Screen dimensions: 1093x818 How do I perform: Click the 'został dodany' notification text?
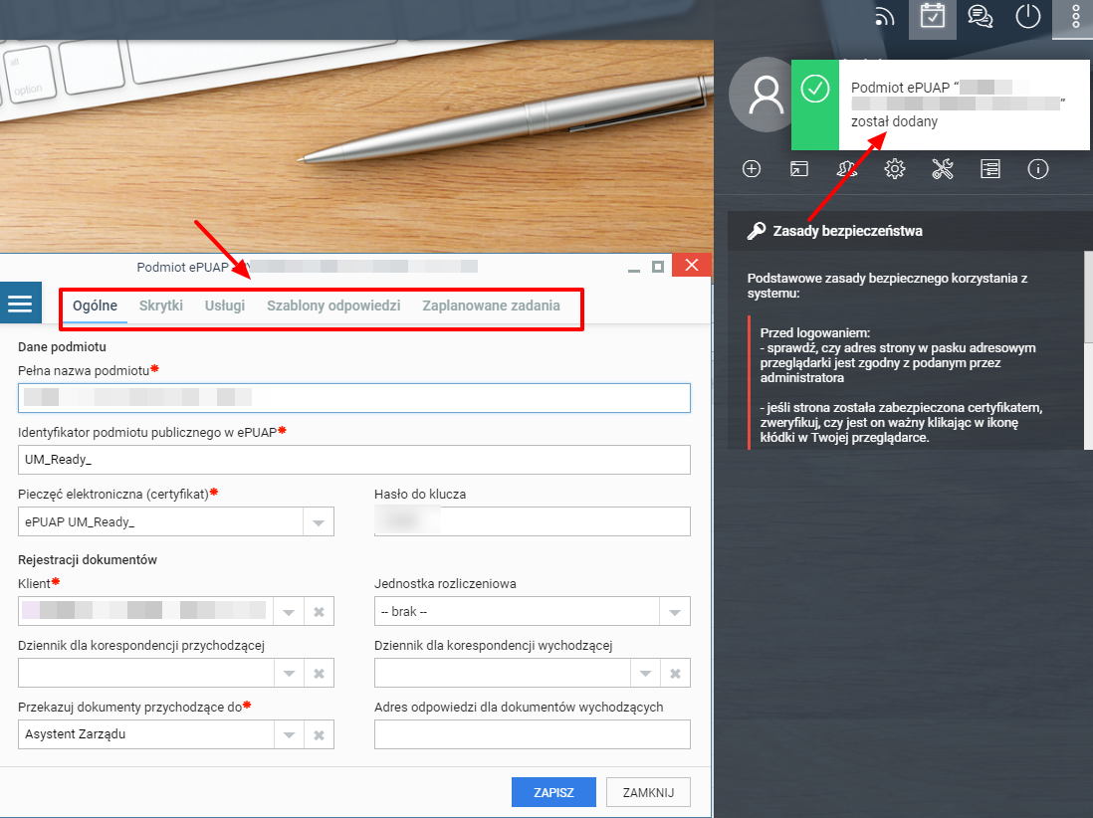pos(894,122)
